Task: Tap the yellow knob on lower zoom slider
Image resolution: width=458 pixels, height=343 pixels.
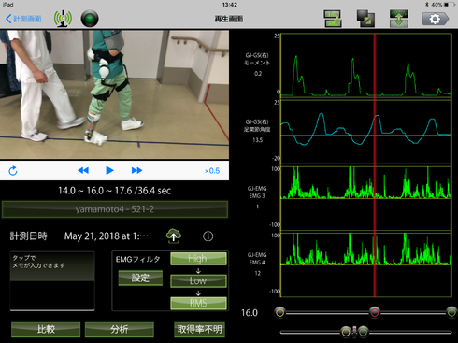Action: pyautogui.click(x=346, y=332)
